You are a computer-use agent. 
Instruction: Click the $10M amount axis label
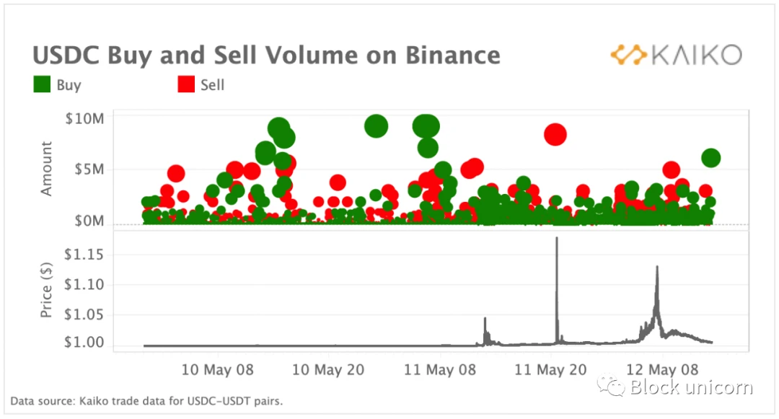[85, 118]
